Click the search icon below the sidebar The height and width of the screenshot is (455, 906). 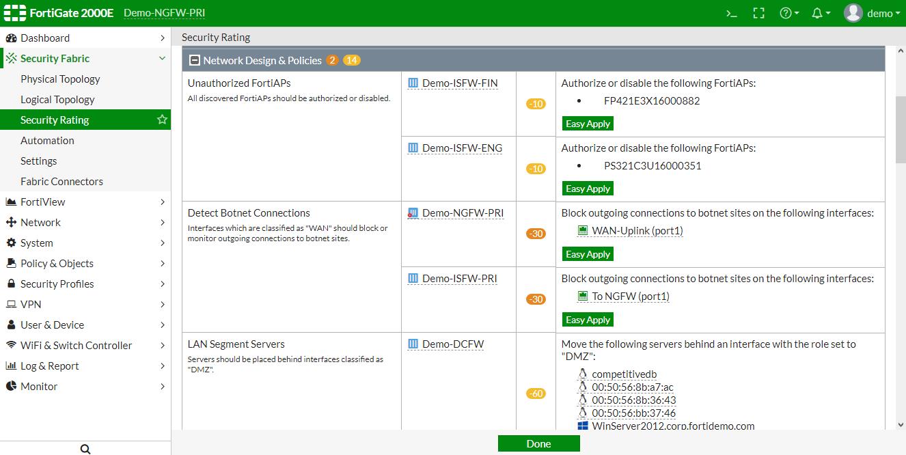(x=85, y=449)
